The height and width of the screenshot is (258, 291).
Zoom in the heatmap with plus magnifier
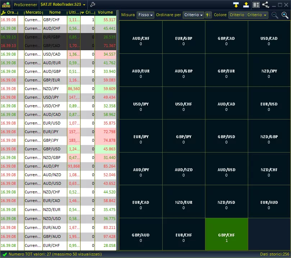point(285,15)
